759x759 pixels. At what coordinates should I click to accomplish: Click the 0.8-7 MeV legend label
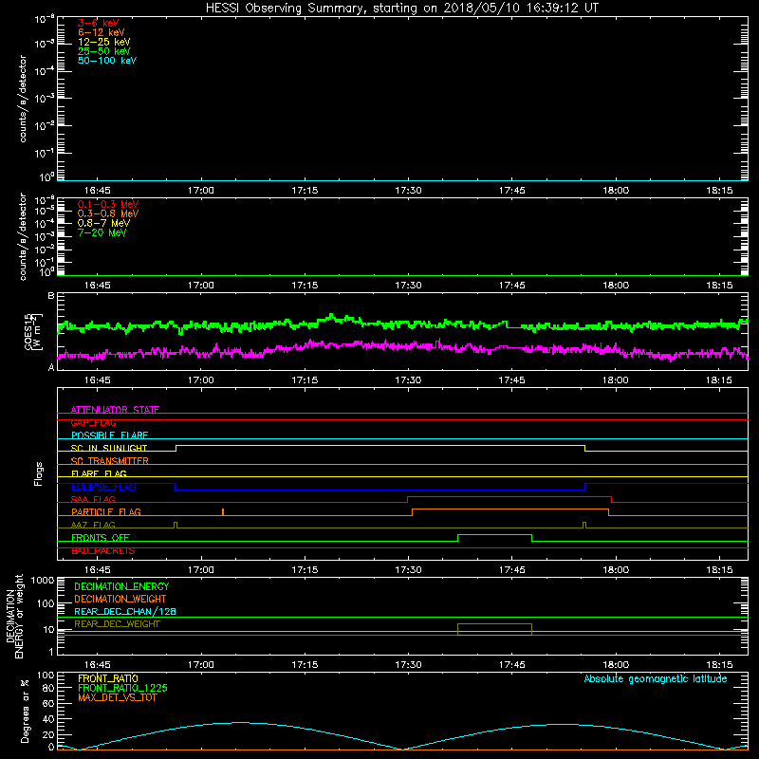click(103, 223)
